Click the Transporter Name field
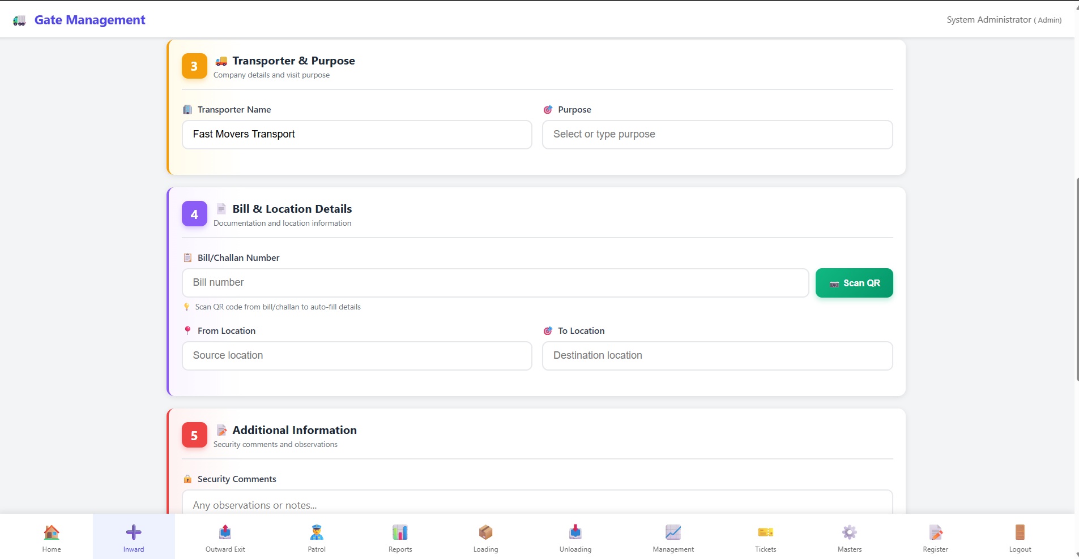1079x559 pixels. pos(357,135)
